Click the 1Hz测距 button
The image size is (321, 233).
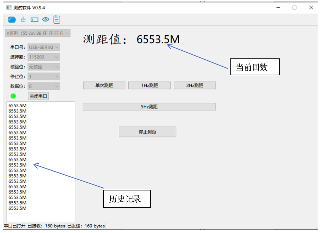149,85
